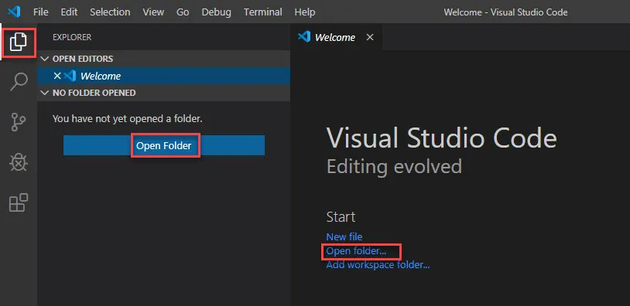Click the 'Start' section heading
The image size is (630, 306).
click(x=341, y=217)
